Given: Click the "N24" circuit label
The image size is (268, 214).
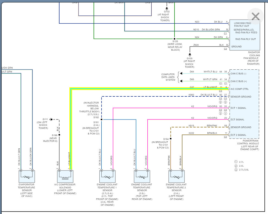Looking at the screenshot, I should [197, 37].
